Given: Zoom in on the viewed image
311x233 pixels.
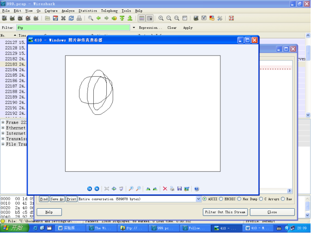Looking at the screenshot, I should (x=131, y=189).
